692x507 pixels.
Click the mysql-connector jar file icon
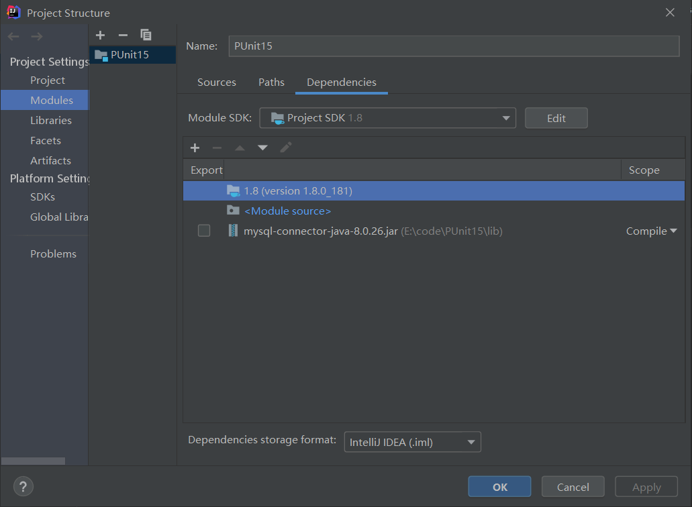tap(233, 231)
